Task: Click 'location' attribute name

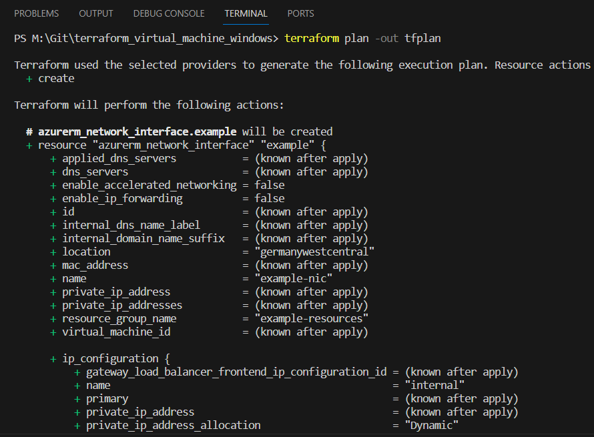Action: coord(86,252)
